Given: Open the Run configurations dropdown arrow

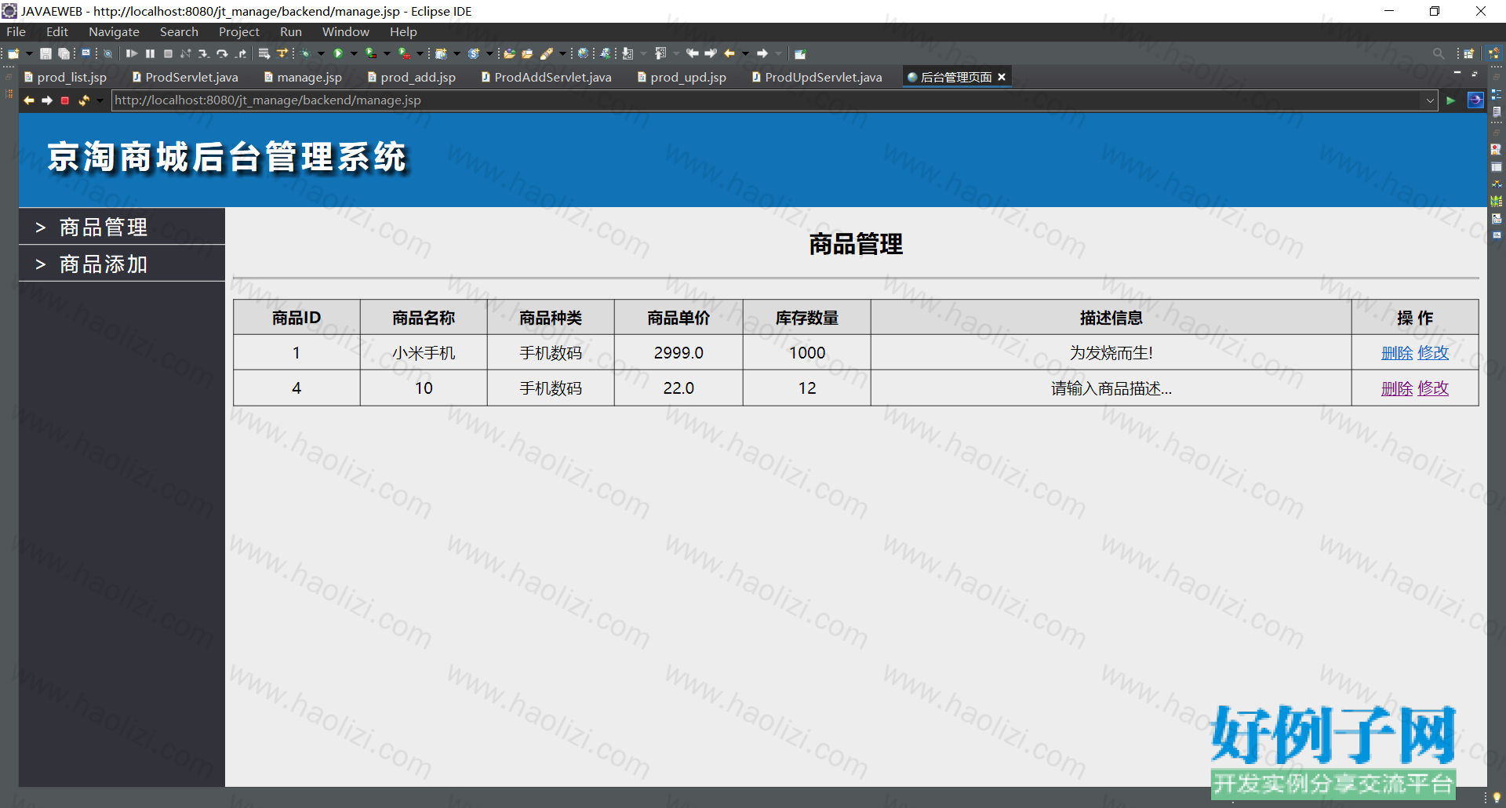Looking at the screenshot, I should pos(354,53).
